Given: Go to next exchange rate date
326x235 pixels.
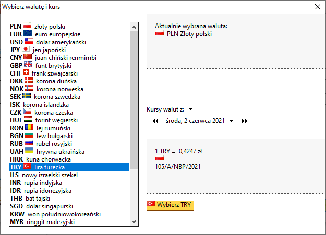Looking at the screenshot, I should (x=245, y=121).
